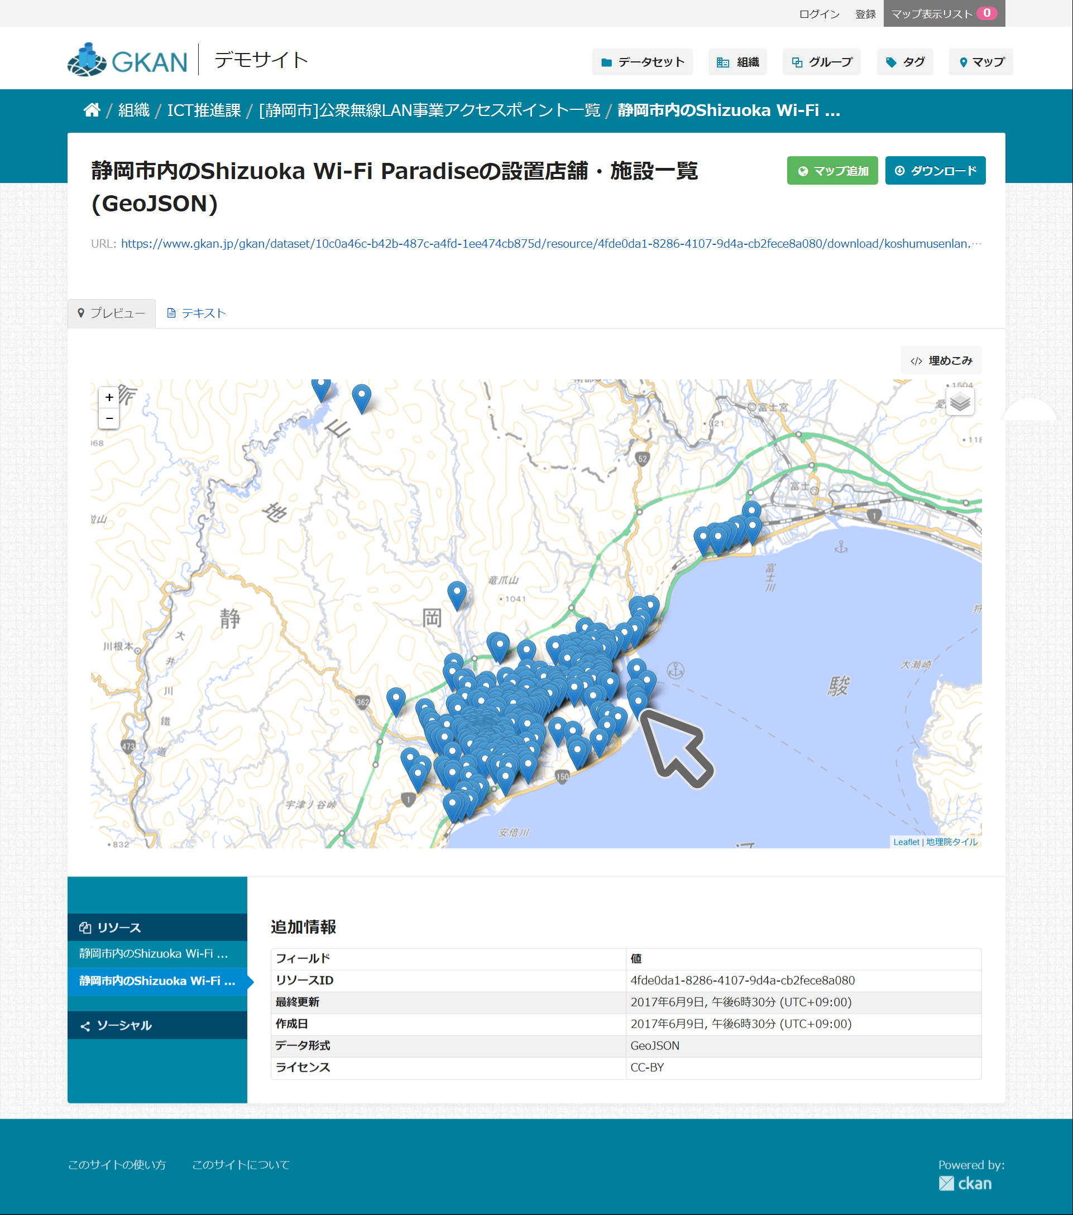This screenshot has height=1215, width=1073.
Task: Open the resource download URL link
Action: (551, 244)
